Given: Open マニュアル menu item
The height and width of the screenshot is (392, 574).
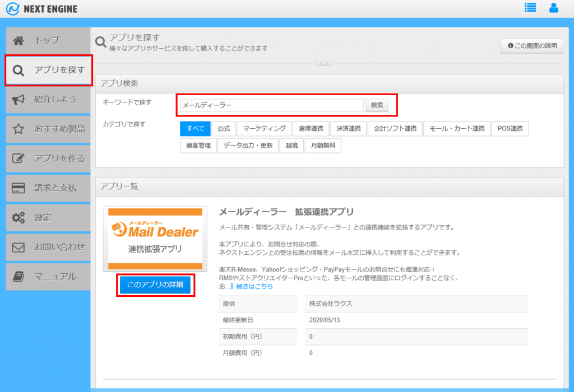Looking at the screenshot, I should [48, 277].
